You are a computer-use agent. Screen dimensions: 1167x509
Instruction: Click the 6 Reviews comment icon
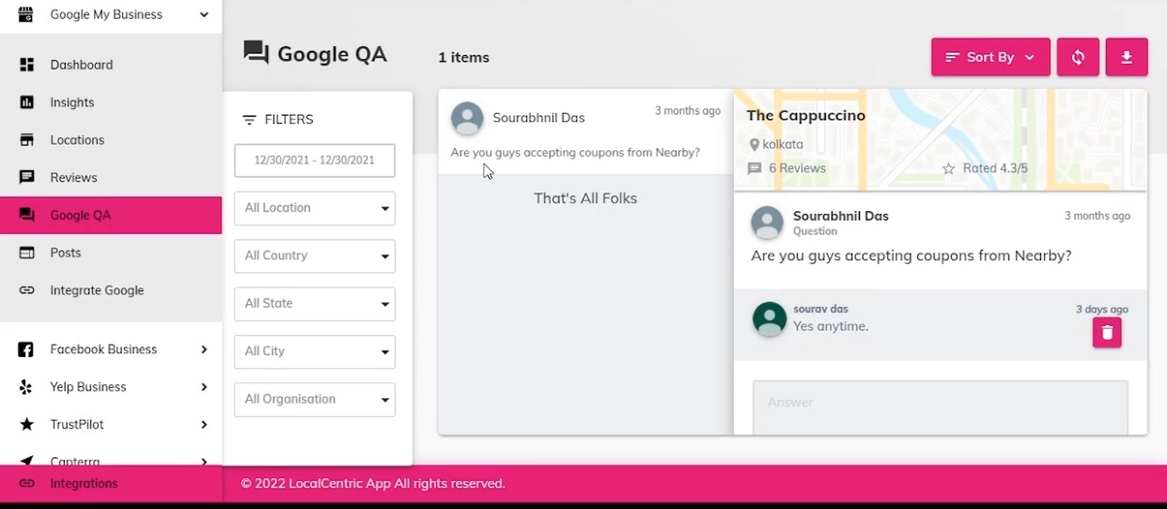(755, 169)
